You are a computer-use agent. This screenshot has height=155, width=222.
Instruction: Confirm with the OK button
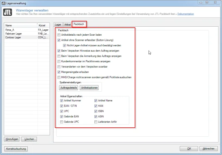(x=189, y=149)
